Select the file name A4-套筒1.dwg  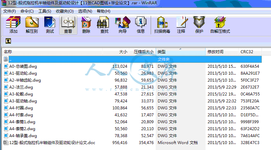22,122
